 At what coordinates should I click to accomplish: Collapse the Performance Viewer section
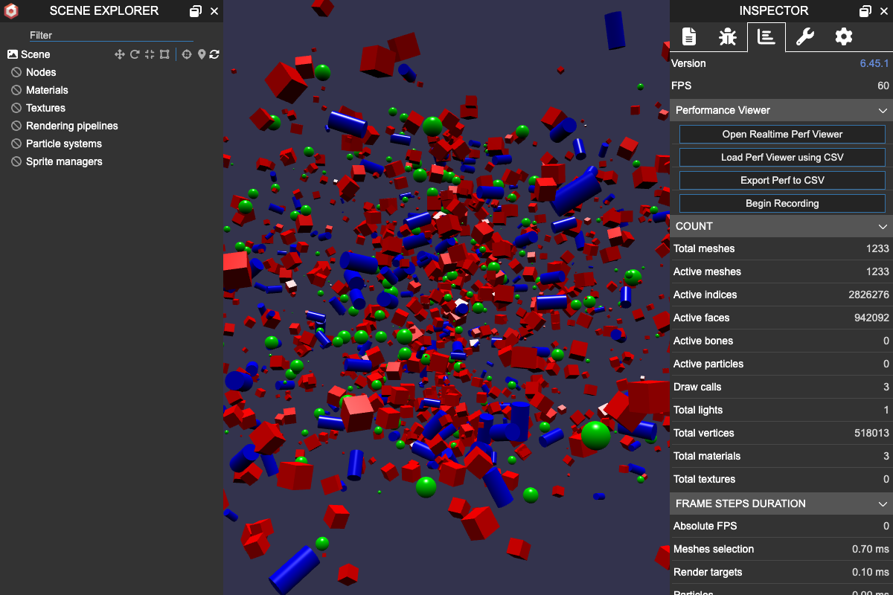pos(883,110)
